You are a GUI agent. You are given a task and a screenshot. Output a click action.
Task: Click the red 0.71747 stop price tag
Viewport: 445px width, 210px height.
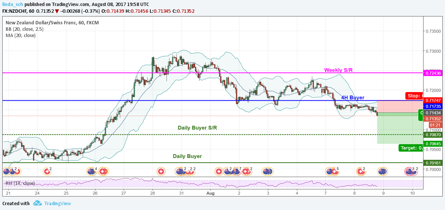[x=433, y=100]
